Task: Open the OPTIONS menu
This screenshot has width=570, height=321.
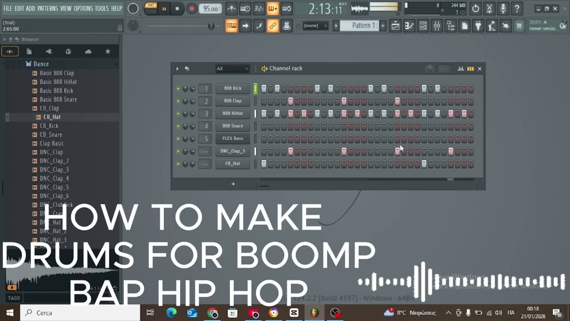Action: point(83,8)
